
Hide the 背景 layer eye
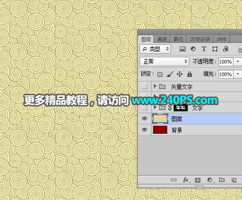(x=144, y=130)
